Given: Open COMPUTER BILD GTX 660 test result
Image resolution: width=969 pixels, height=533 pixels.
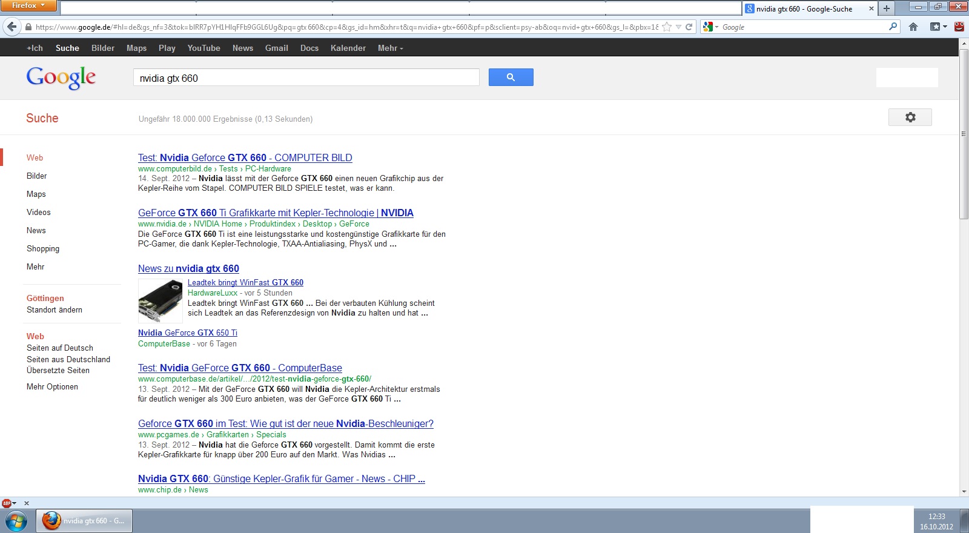Looking at the screenshot, I should 245,157.
